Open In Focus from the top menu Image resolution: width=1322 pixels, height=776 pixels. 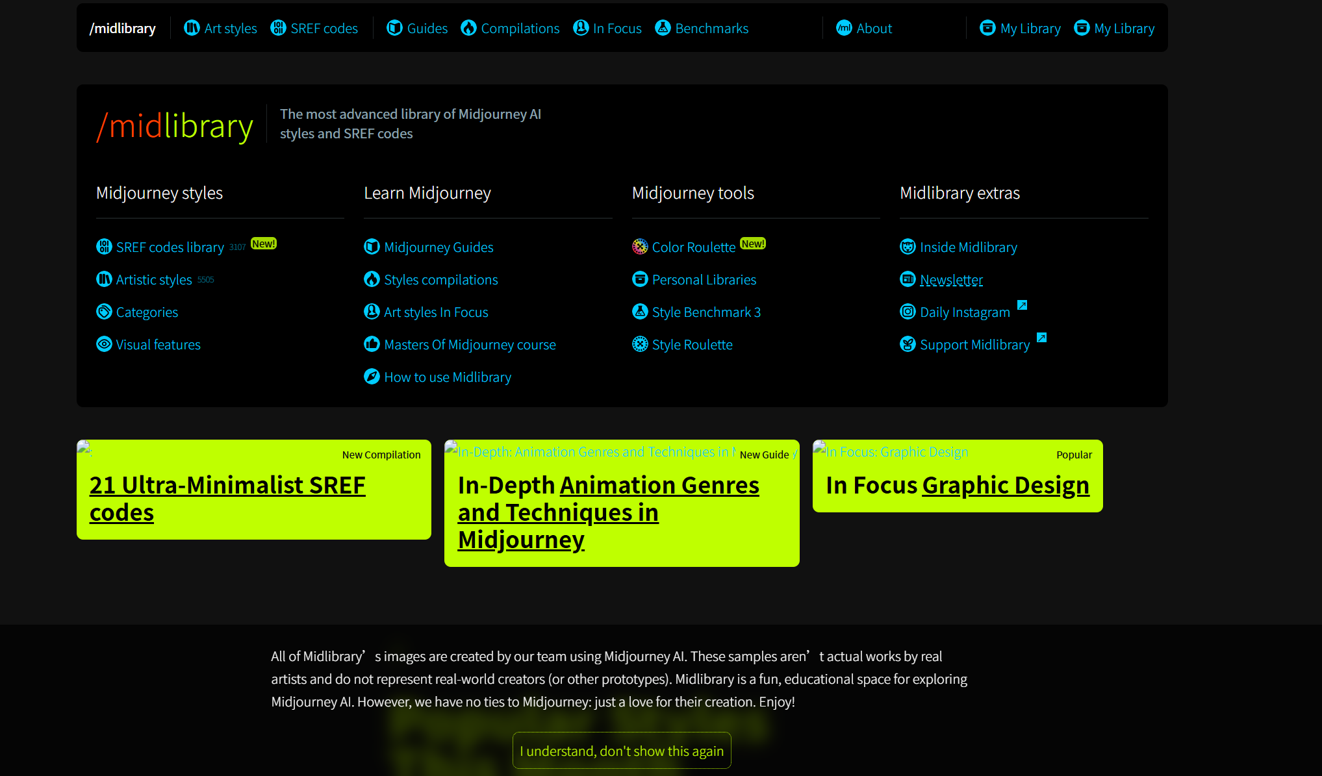tap(617, 29)
